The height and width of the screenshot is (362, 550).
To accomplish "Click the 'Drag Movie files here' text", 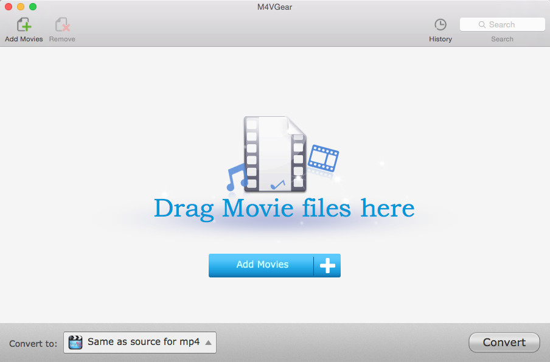I will [x=284, y=208].
